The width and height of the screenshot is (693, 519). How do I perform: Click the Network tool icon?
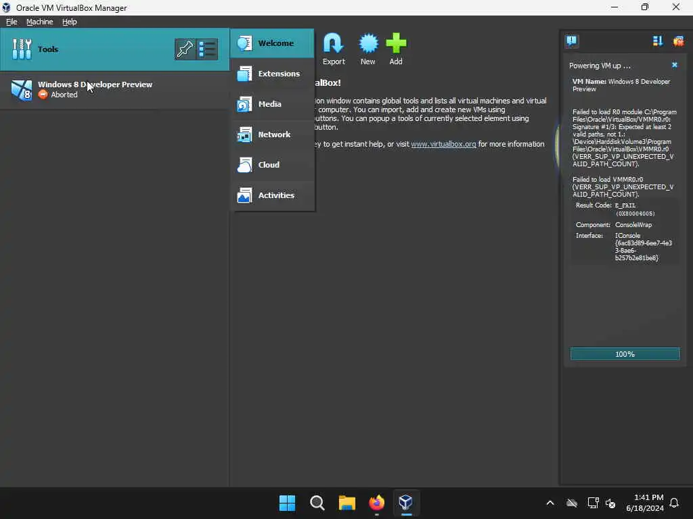[244, 134]
